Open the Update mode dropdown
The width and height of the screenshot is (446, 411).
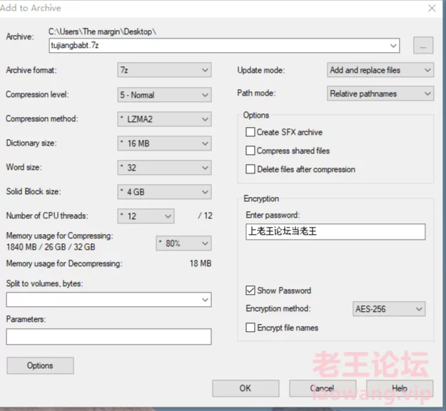coord(380,70)
